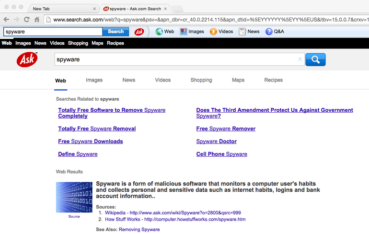Open Q&A in the Ask toolbar
Viewport: 369px width, 234px height.
point(275,32)
